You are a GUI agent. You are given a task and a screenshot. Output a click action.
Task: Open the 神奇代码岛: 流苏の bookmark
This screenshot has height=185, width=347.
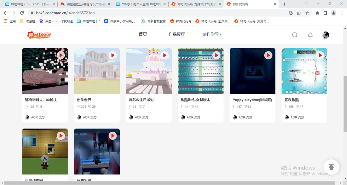pyautogui.click(x=251, y=21)
